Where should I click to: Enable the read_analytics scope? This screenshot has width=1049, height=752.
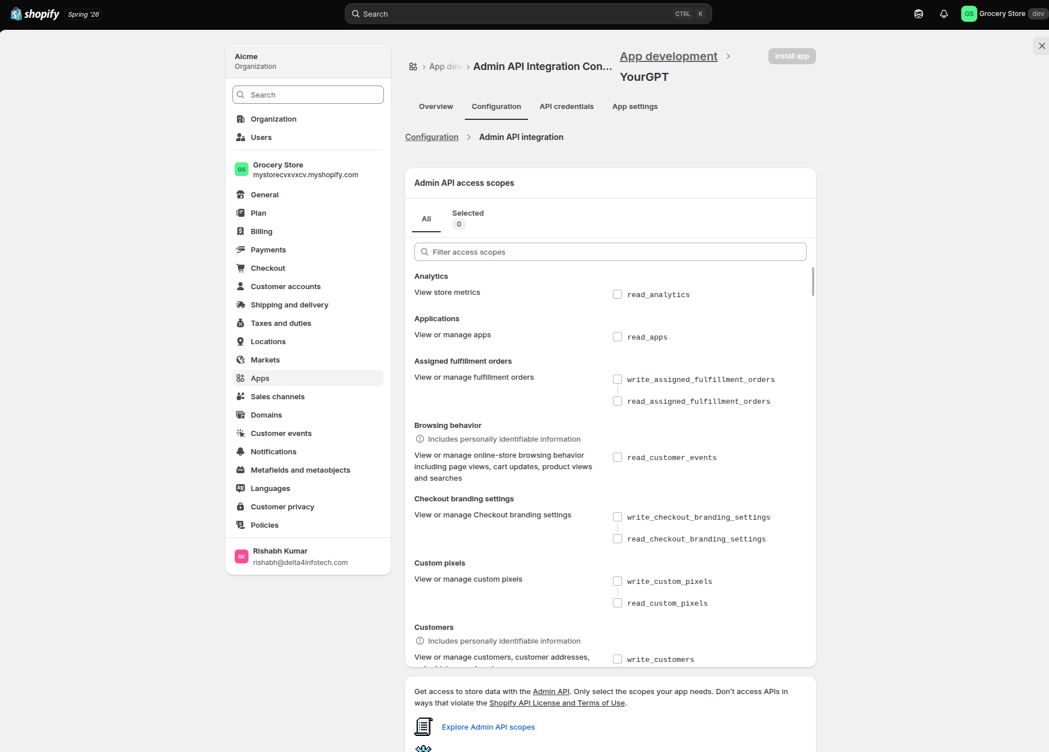coord(617,294)
